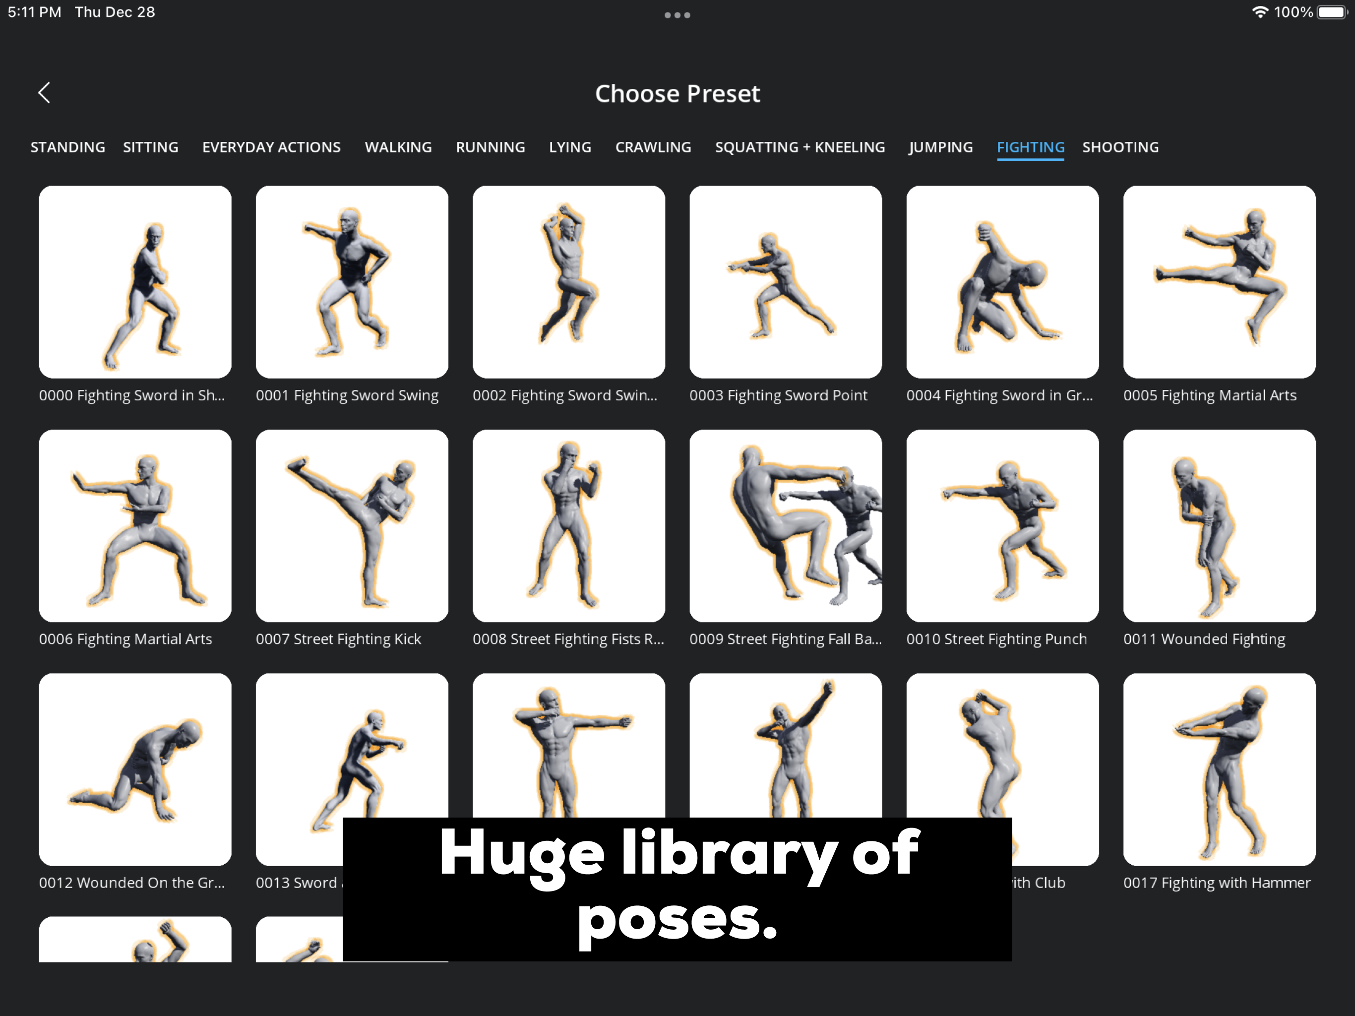This screenshot has height=1016, width=1355.
Task: Open the three-dot multitasking menu
Action: point(677,15)
